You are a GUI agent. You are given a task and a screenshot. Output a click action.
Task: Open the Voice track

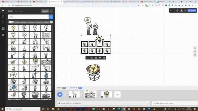tap(175, 103)
